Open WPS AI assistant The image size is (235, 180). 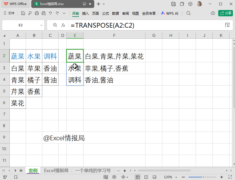170,13
